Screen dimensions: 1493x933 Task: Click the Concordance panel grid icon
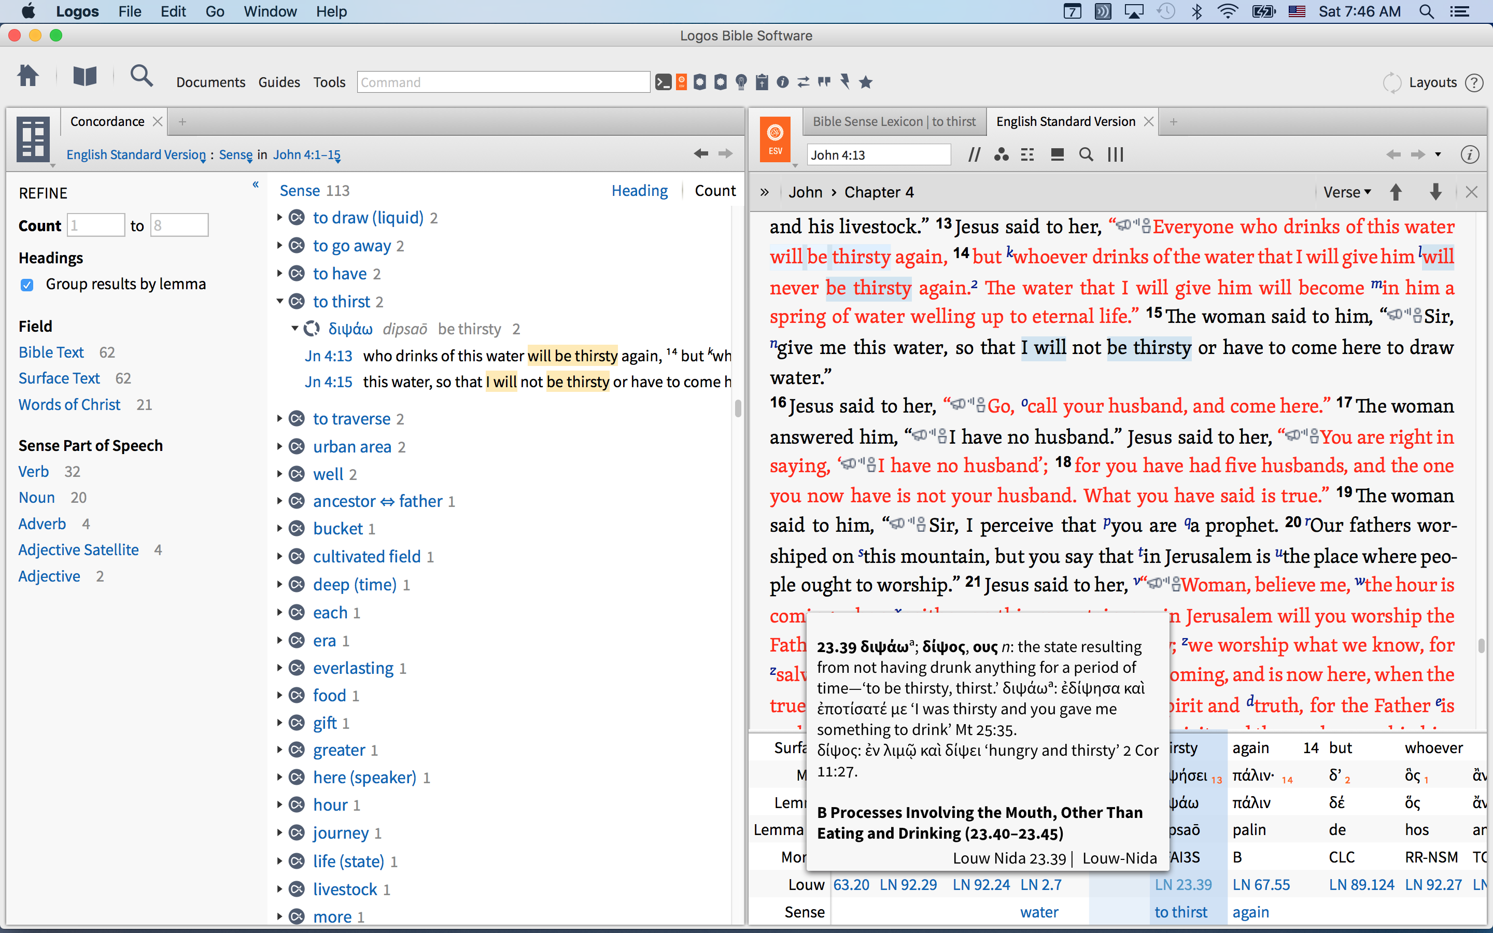coord(33,139)
